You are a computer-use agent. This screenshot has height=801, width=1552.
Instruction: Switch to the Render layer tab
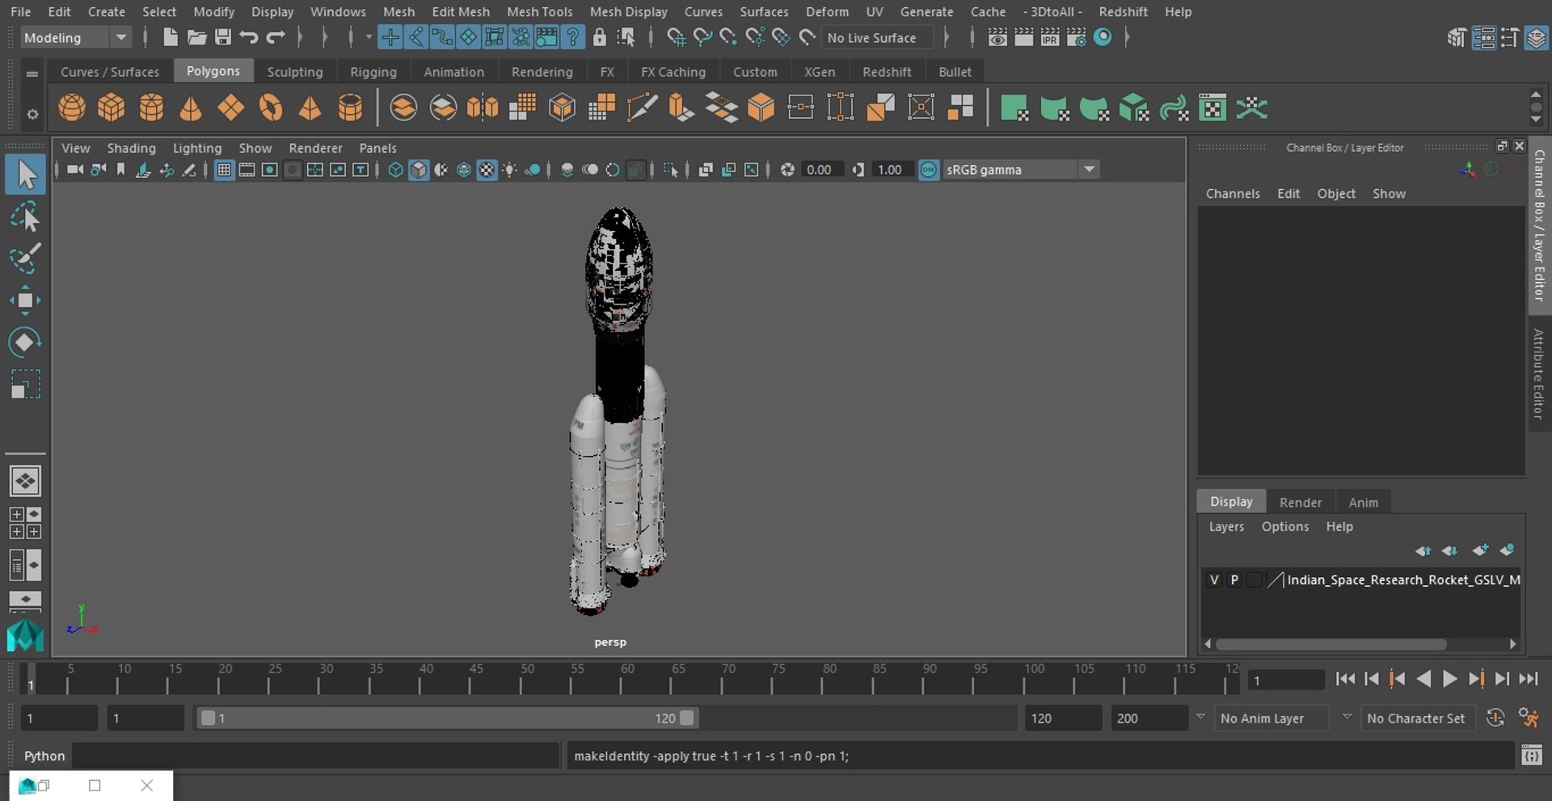click(x=1300, y=502)
